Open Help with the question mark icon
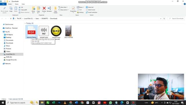Viewport: 186px width, 105px height. (x=185, y=4)
